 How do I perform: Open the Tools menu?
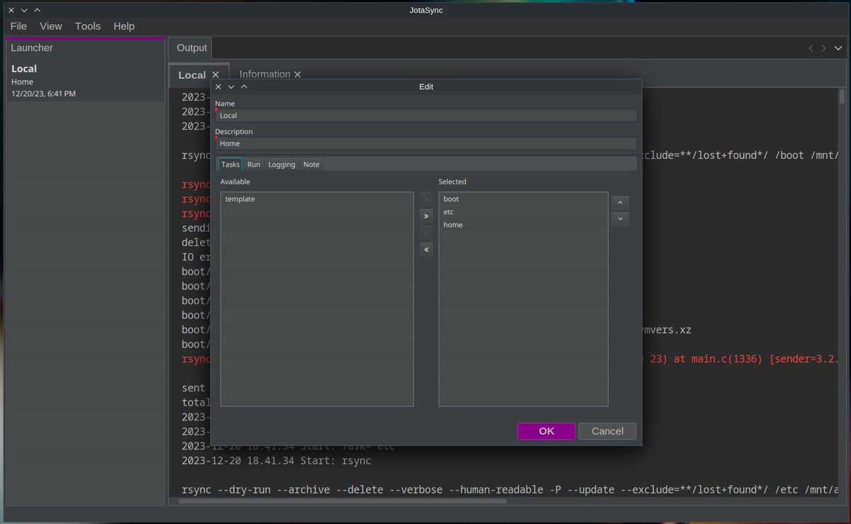pyautogui.click(x=87, y=26)
